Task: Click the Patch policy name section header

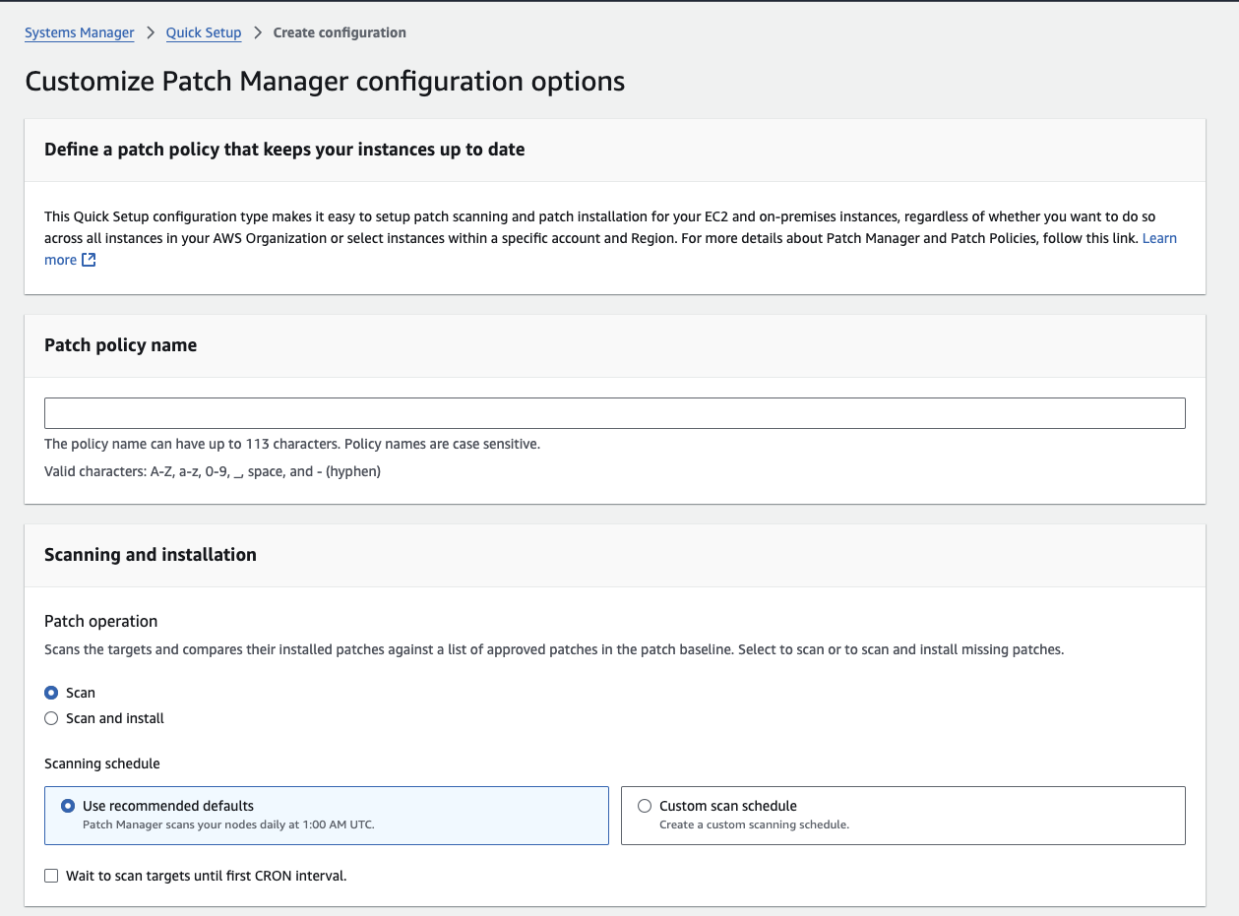Action: coord(121,345)
